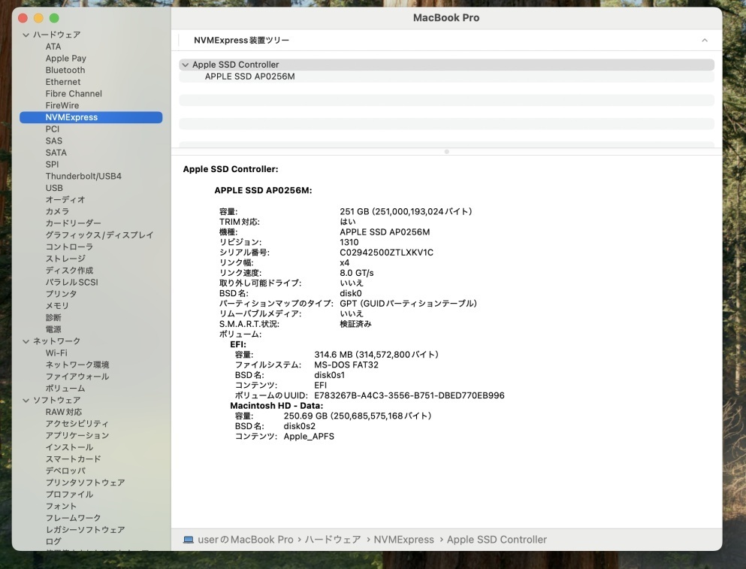Click the NVMExpress装置ツリー sort chevron

point(705,41)
